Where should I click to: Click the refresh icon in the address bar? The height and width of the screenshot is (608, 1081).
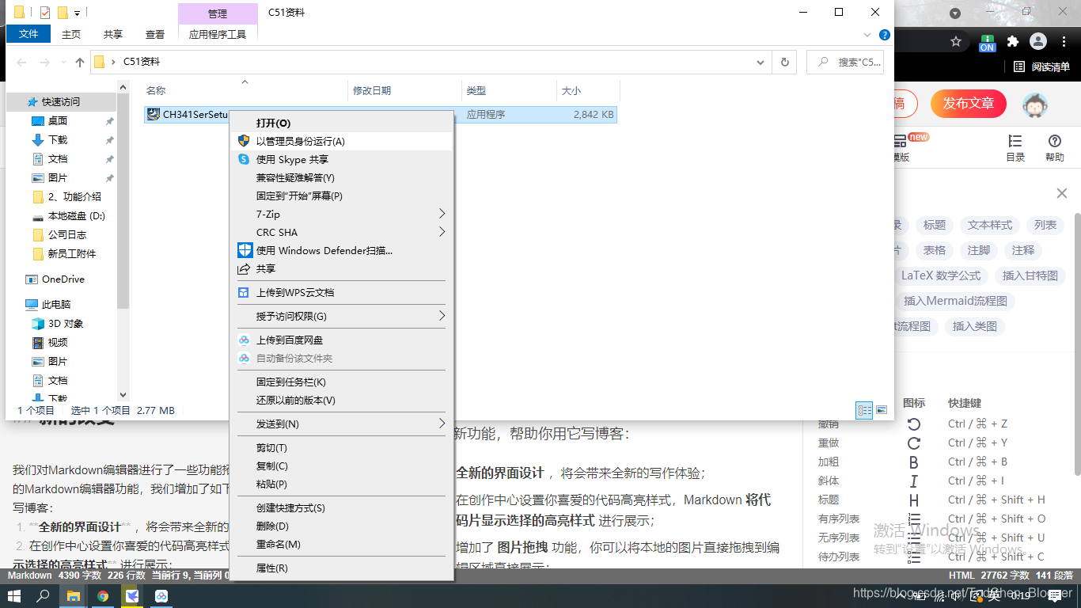tap(784, 62)
